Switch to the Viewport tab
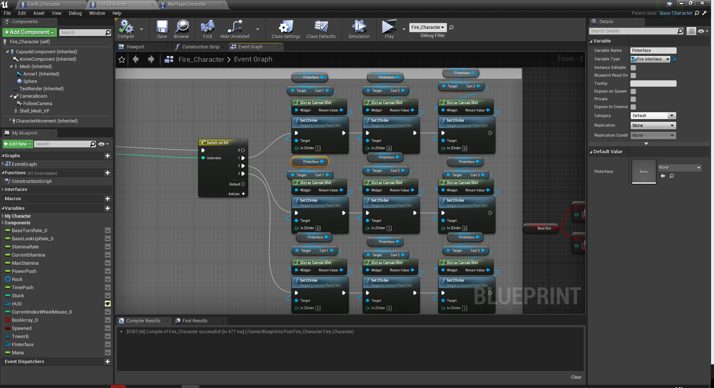This screenshot has width=714, height=388. pyautogui.click(x=135, y=47)
